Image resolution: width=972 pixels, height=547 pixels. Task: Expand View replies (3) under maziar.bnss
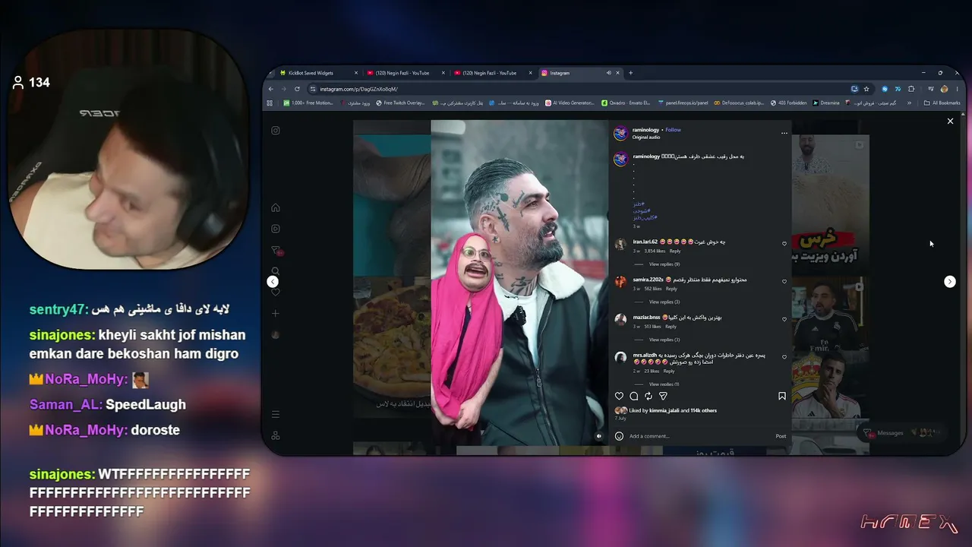664,340
